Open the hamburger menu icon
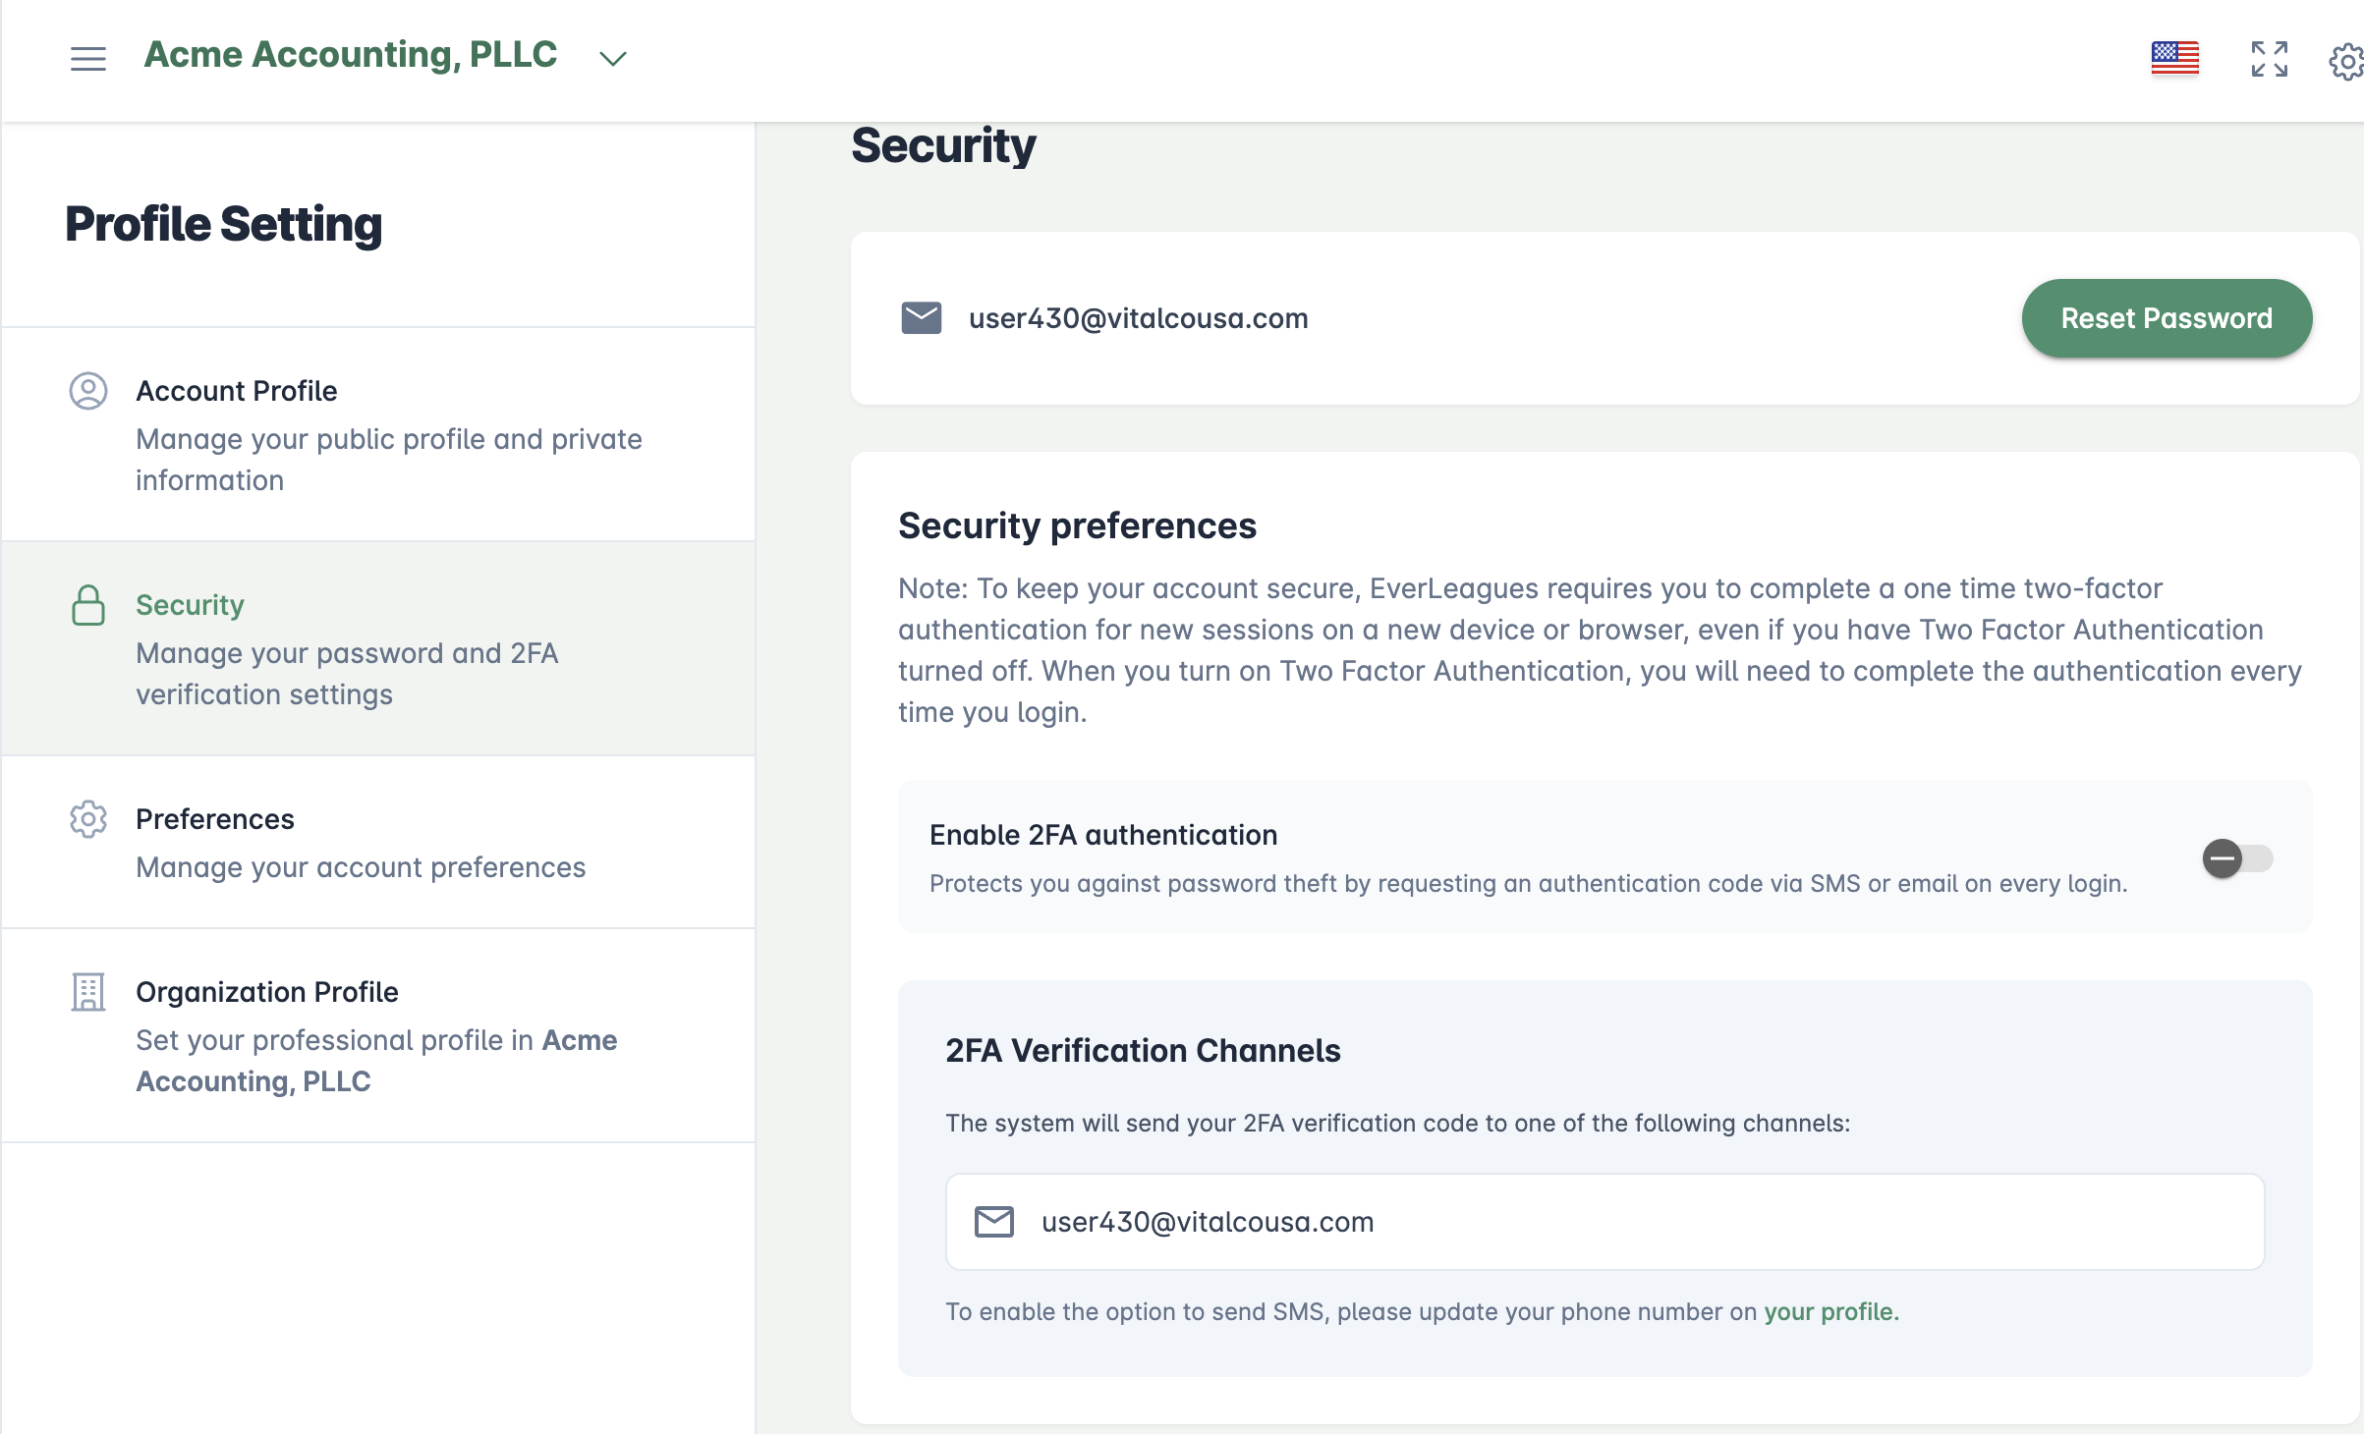 click(88, 59)
